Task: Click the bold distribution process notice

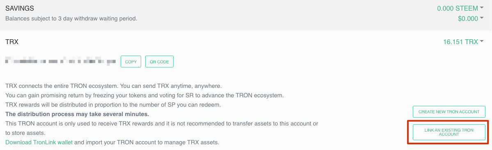Action: tap(77, 113)
